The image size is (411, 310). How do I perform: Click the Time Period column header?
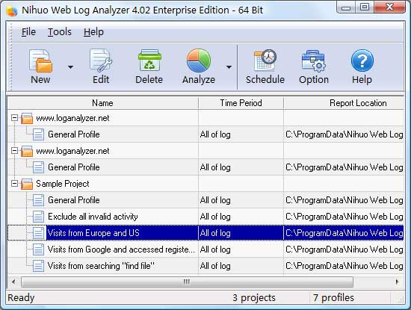241,103
